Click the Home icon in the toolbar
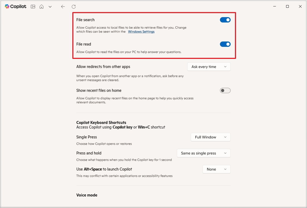 [x=42, y=6]
